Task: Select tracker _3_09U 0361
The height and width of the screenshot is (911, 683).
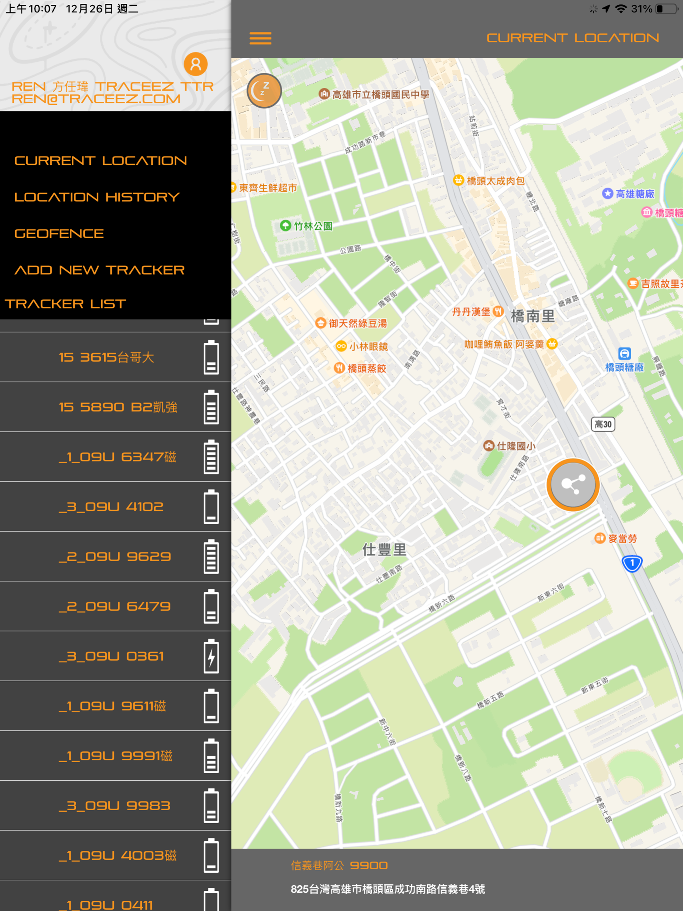Action: click(x=115, y=656)
